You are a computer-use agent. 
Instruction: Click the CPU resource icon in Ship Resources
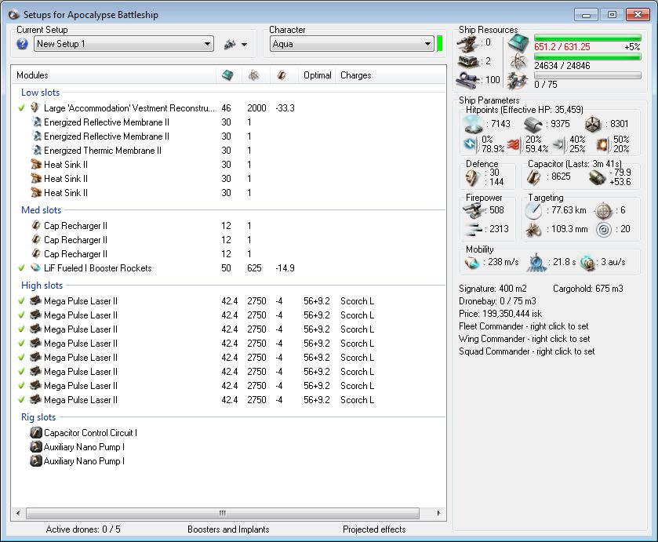(518, 43)
